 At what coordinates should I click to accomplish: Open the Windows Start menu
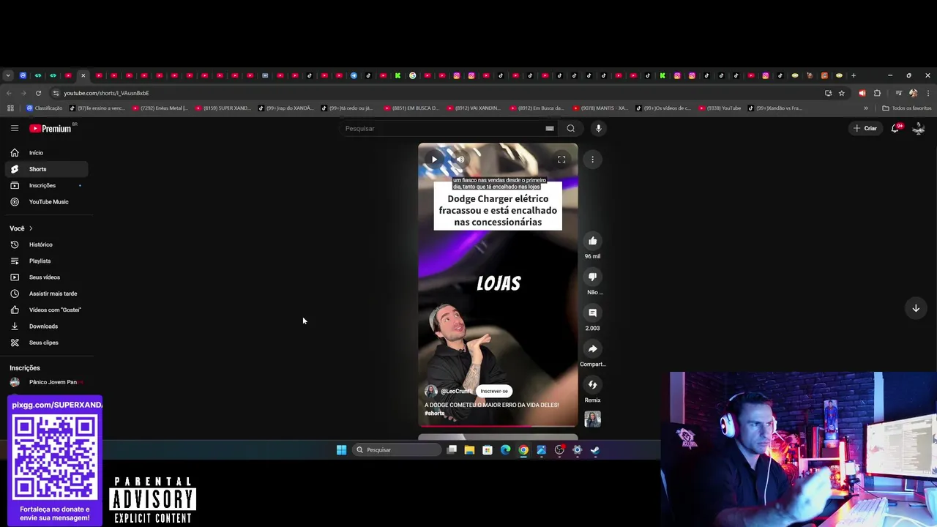[341, 449]
